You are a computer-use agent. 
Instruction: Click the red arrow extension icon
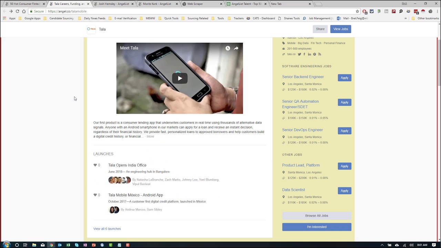tap(393, 11)
